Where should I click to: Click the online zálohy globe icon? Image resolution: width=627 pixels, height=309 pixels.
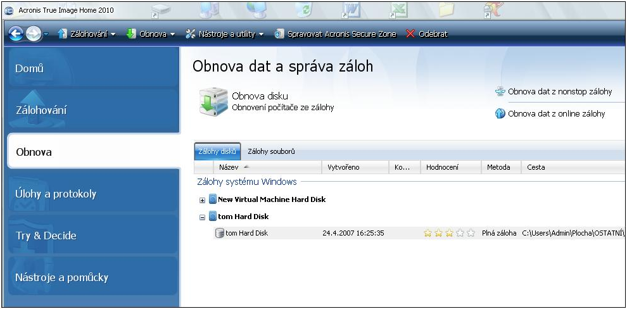tap(500, 114)
